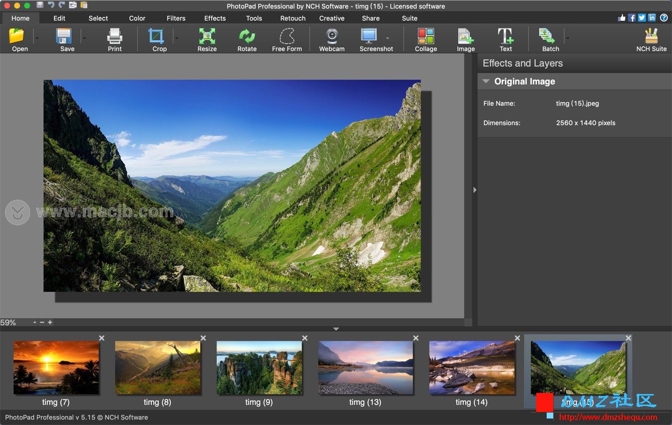Undo using the title bar arrow

point(51,5)
